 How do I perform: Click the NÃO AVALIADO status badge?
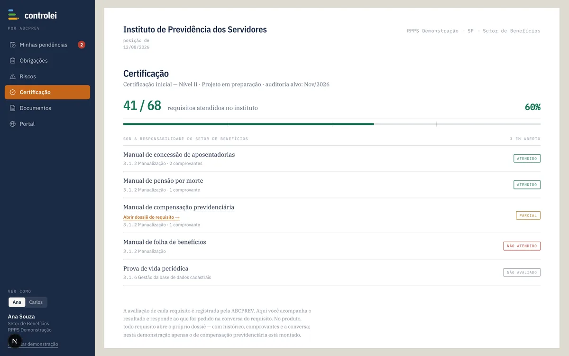522,272
